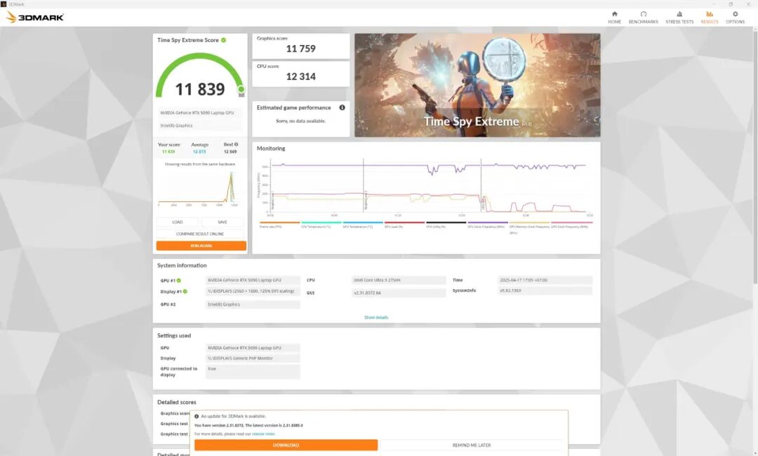
Task: Click the info icon next to Best score
Action: pyautogui.click(x=236, y=145)
